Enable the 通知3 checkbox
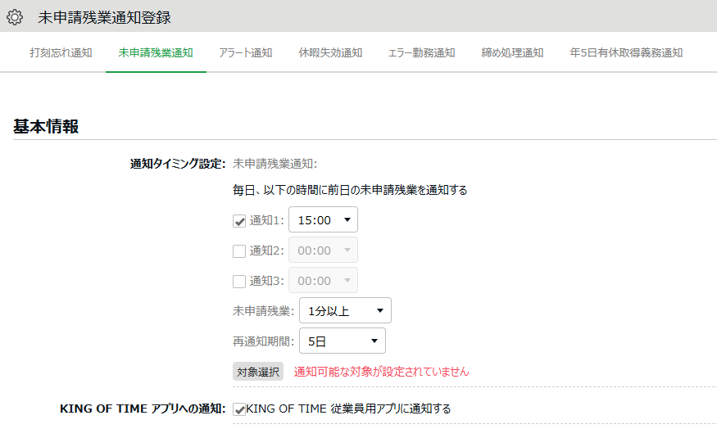 (239, 282)
